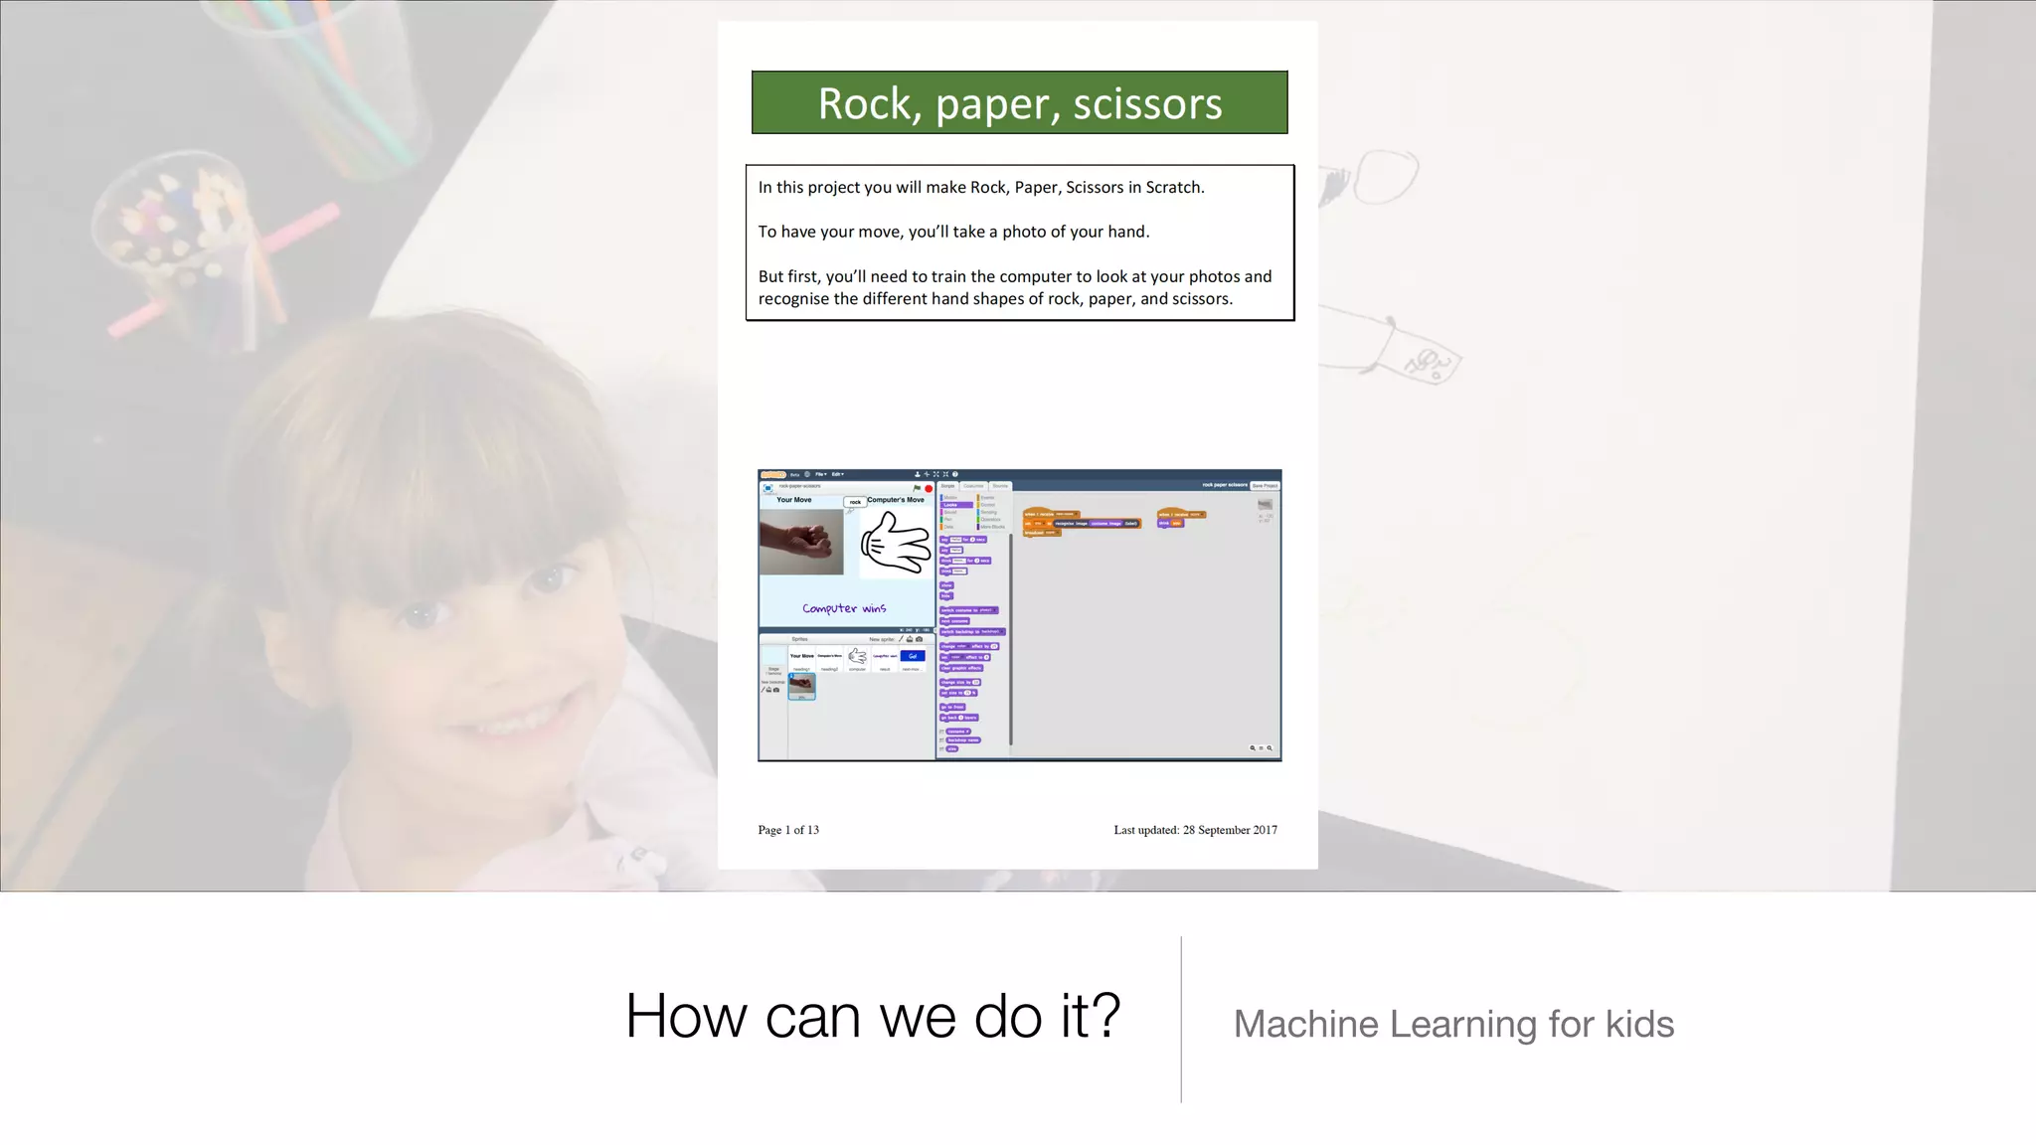2036x1145 pixels.
Task: Click the show block in the palette
Action: click(x=946, y=585)
